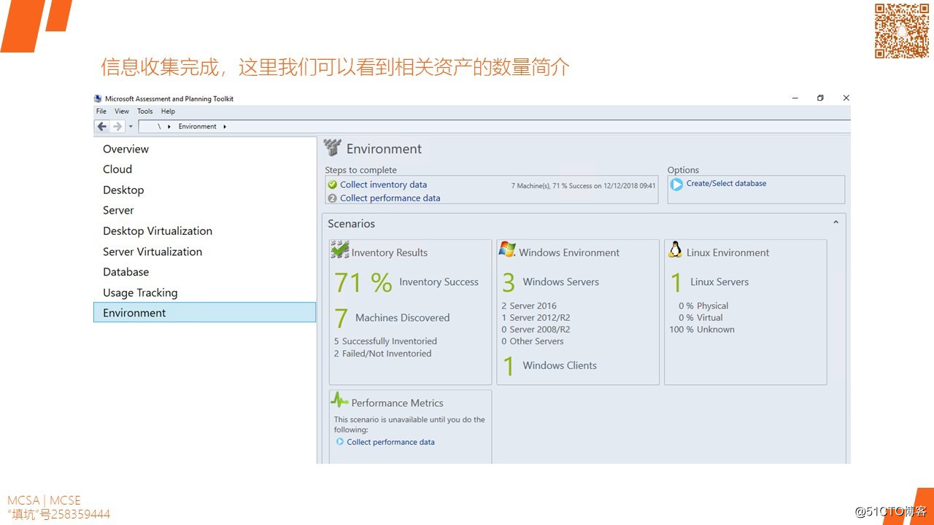Select Desktop in the left pane
The width and height of the screenshot is (934, 525).
[x=204, y=190]
